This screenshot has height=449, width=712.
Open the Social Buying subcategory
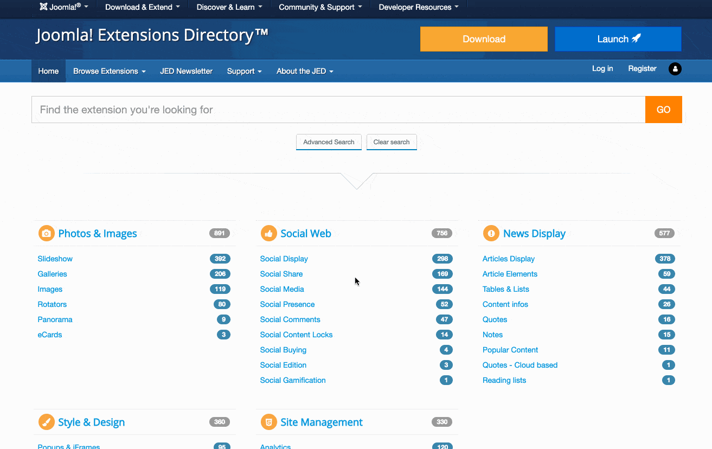coord(283,350)
